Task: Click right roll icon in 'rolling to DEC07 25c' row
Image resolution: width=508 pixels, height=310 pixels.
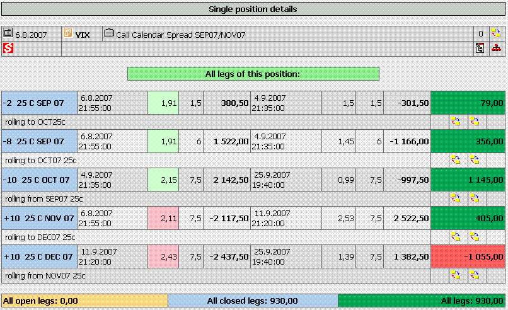Action: coord(475,237)
